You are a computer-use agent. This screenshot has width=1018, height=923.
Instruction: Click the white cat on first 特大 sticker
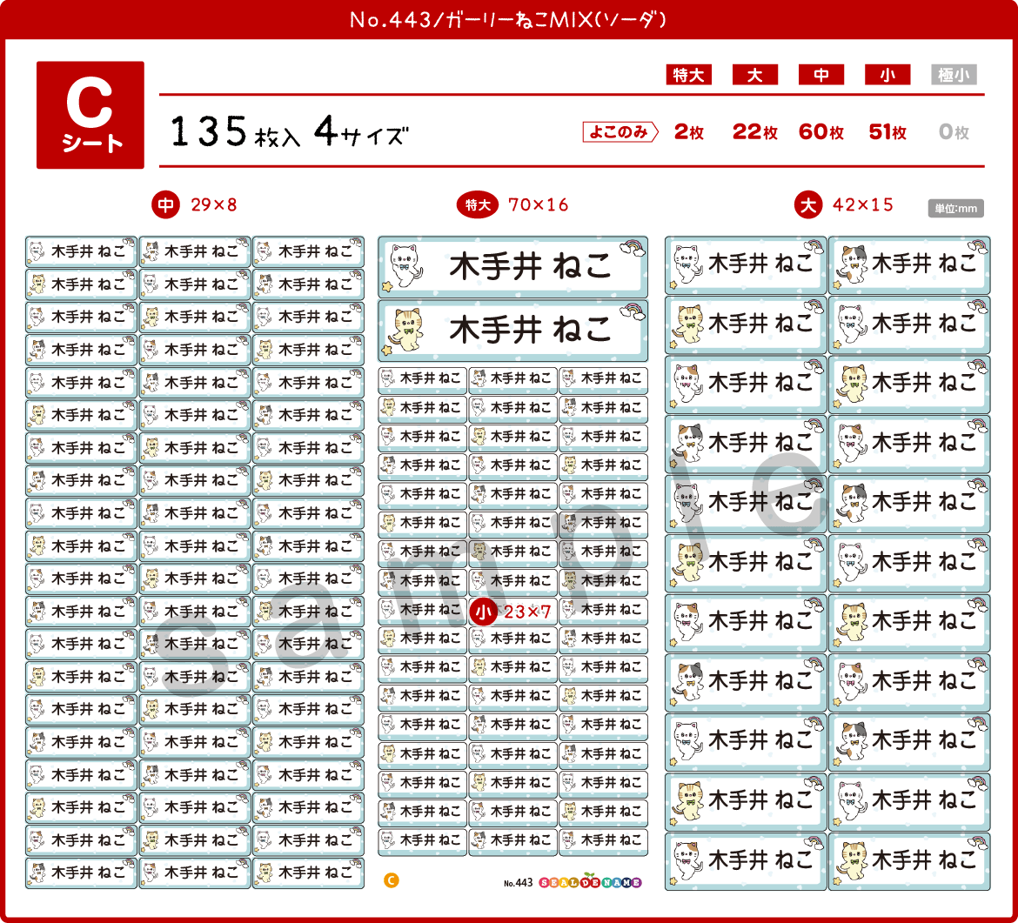tap(405, 265)
